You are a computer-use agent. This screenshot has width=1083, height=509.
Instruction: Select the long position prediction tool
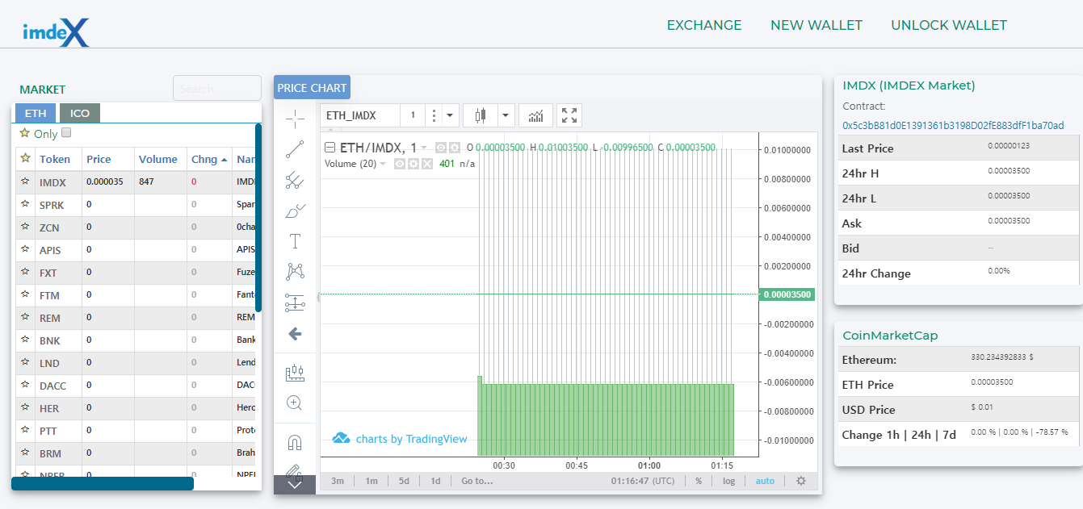[295, 302]
